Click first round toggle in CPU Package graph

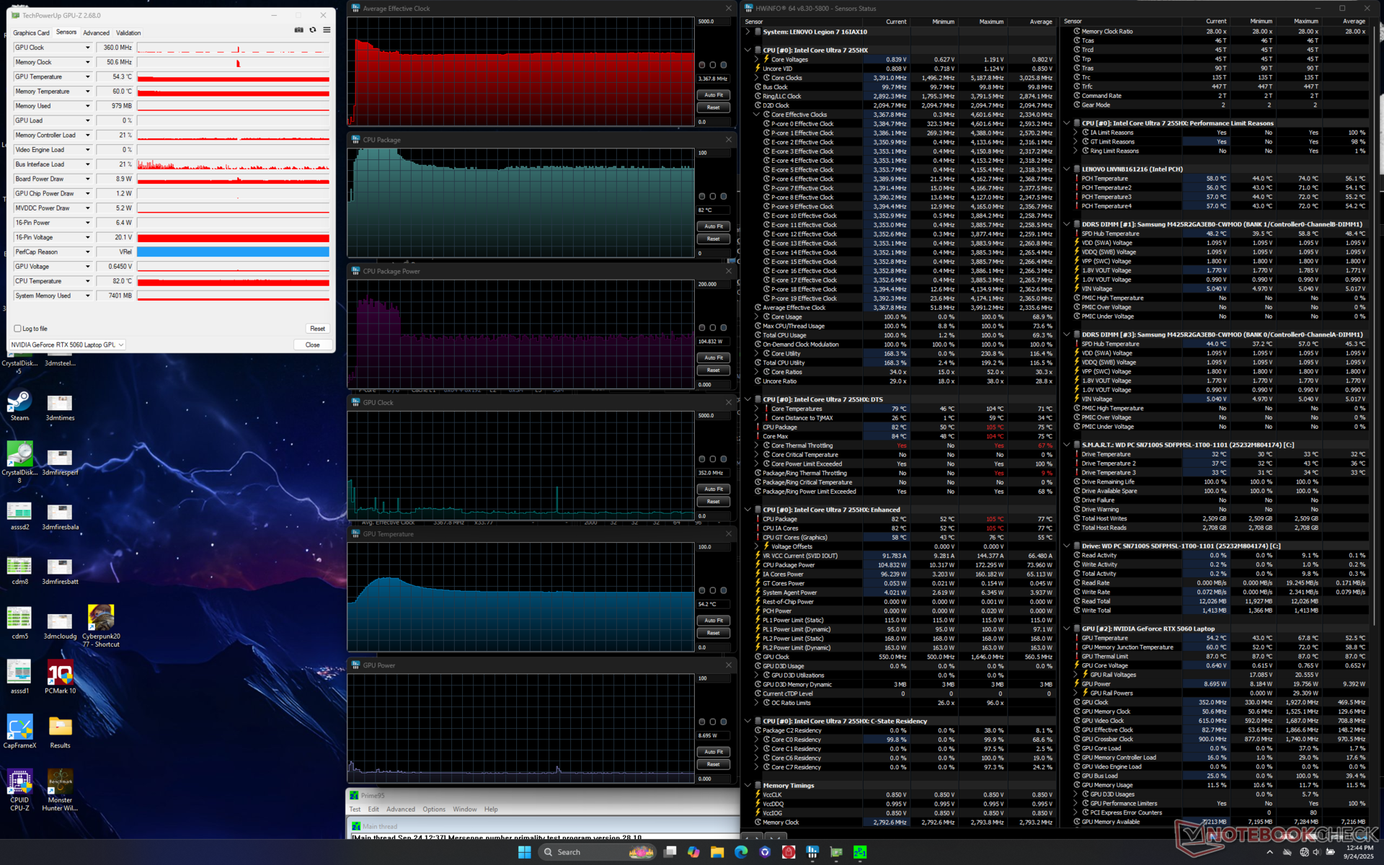pyautogui.click(x=702, y=196)
